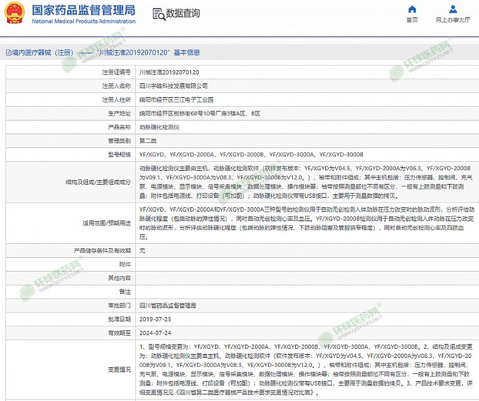Viewport: 479px width, 401px height.
Task: Open the 网上办事大厅 text link
Action: [453, 20]
